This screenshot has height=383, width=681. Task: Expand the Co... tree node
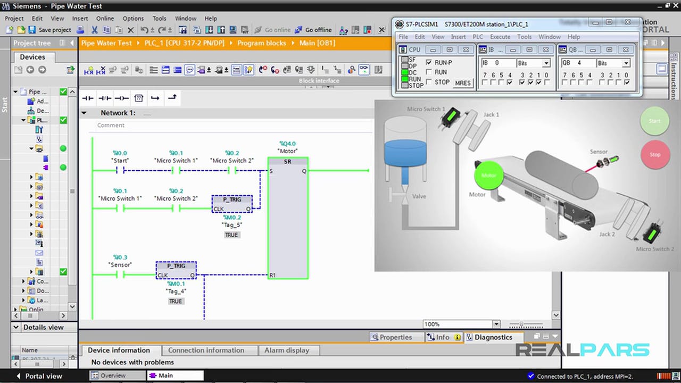click(23, 281)
